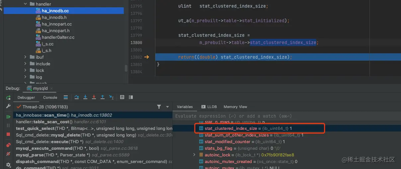Image resolution: width=401 pixels, height=169 pixels.
Task: Select i_s.h file
Action: (46, 50)
